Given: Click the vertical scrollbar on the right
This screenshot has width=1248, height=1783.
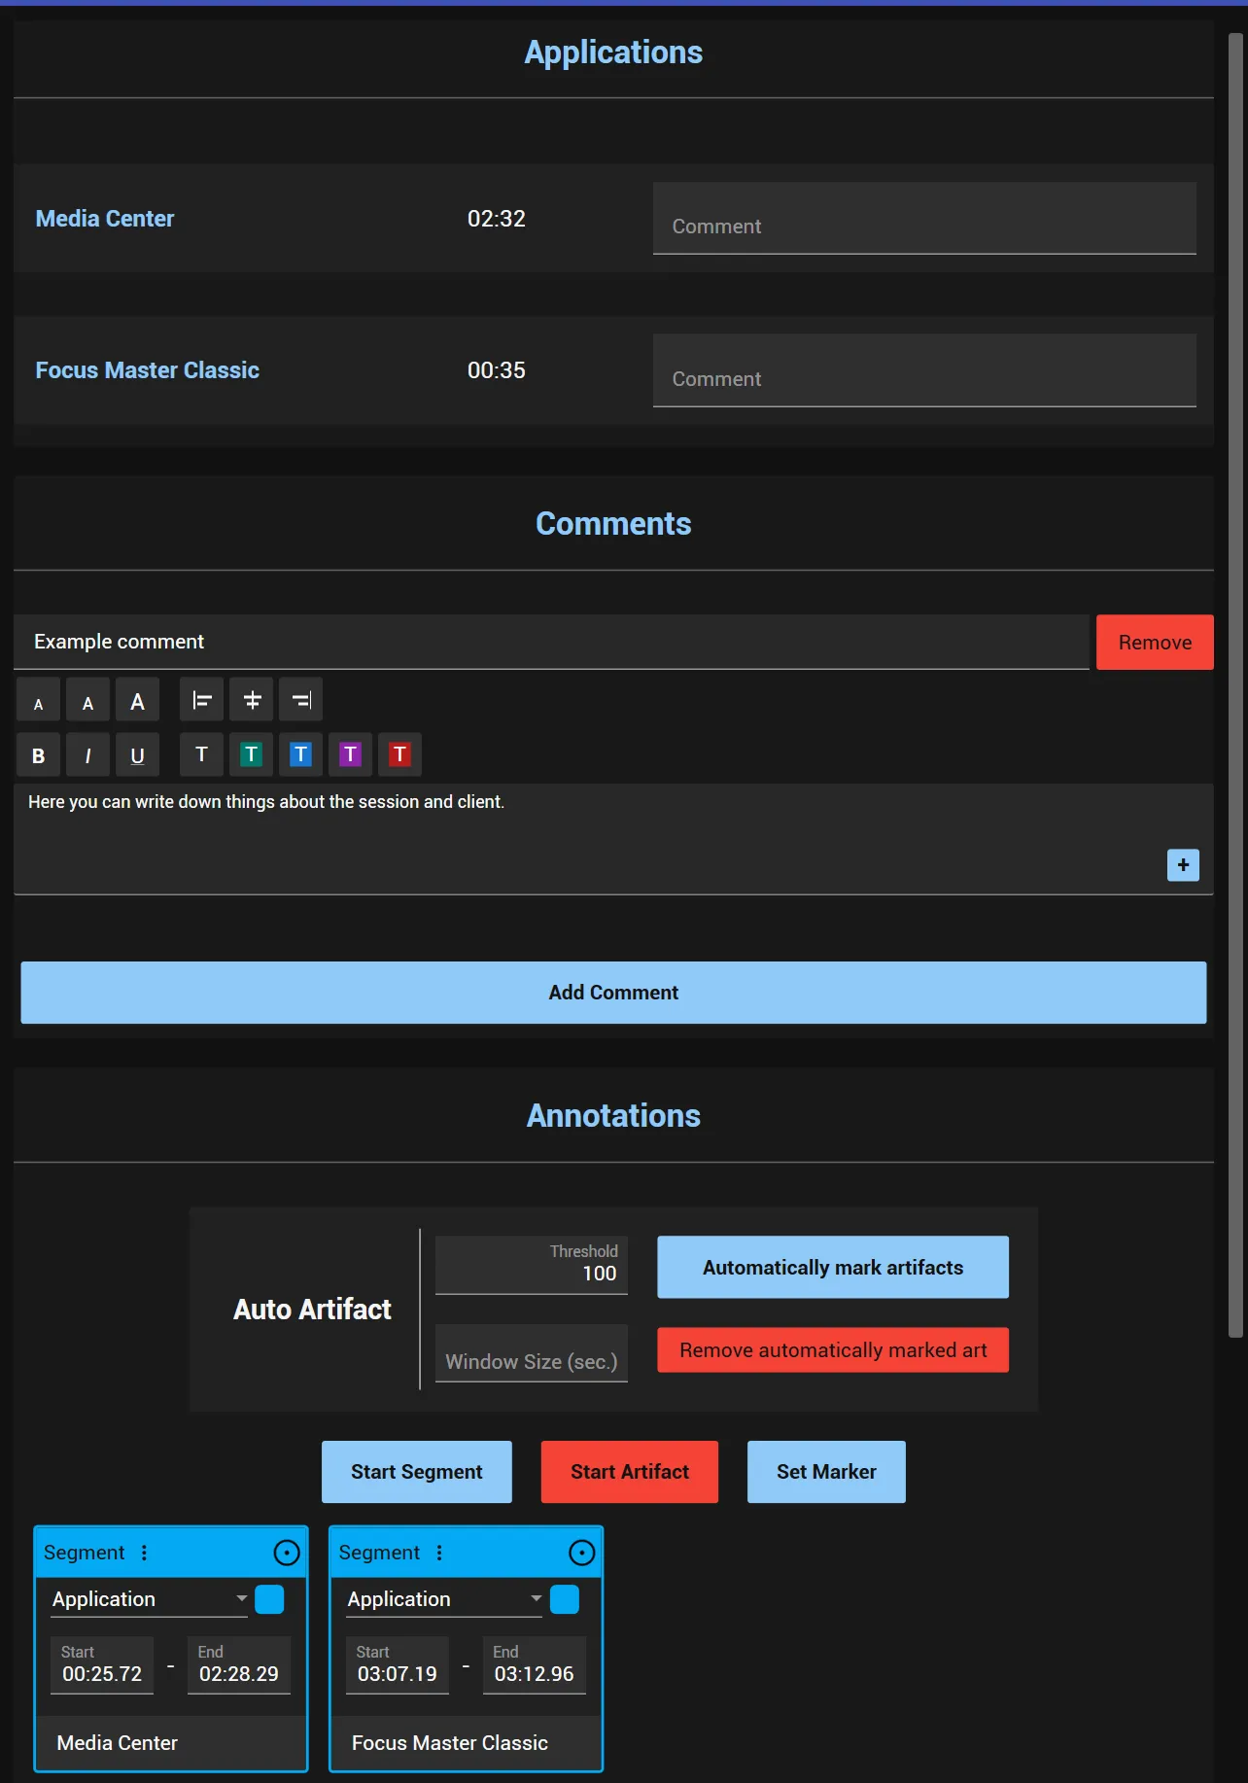Looking at the screenshot, I should pyautogui.click(x=1235, y=685).
